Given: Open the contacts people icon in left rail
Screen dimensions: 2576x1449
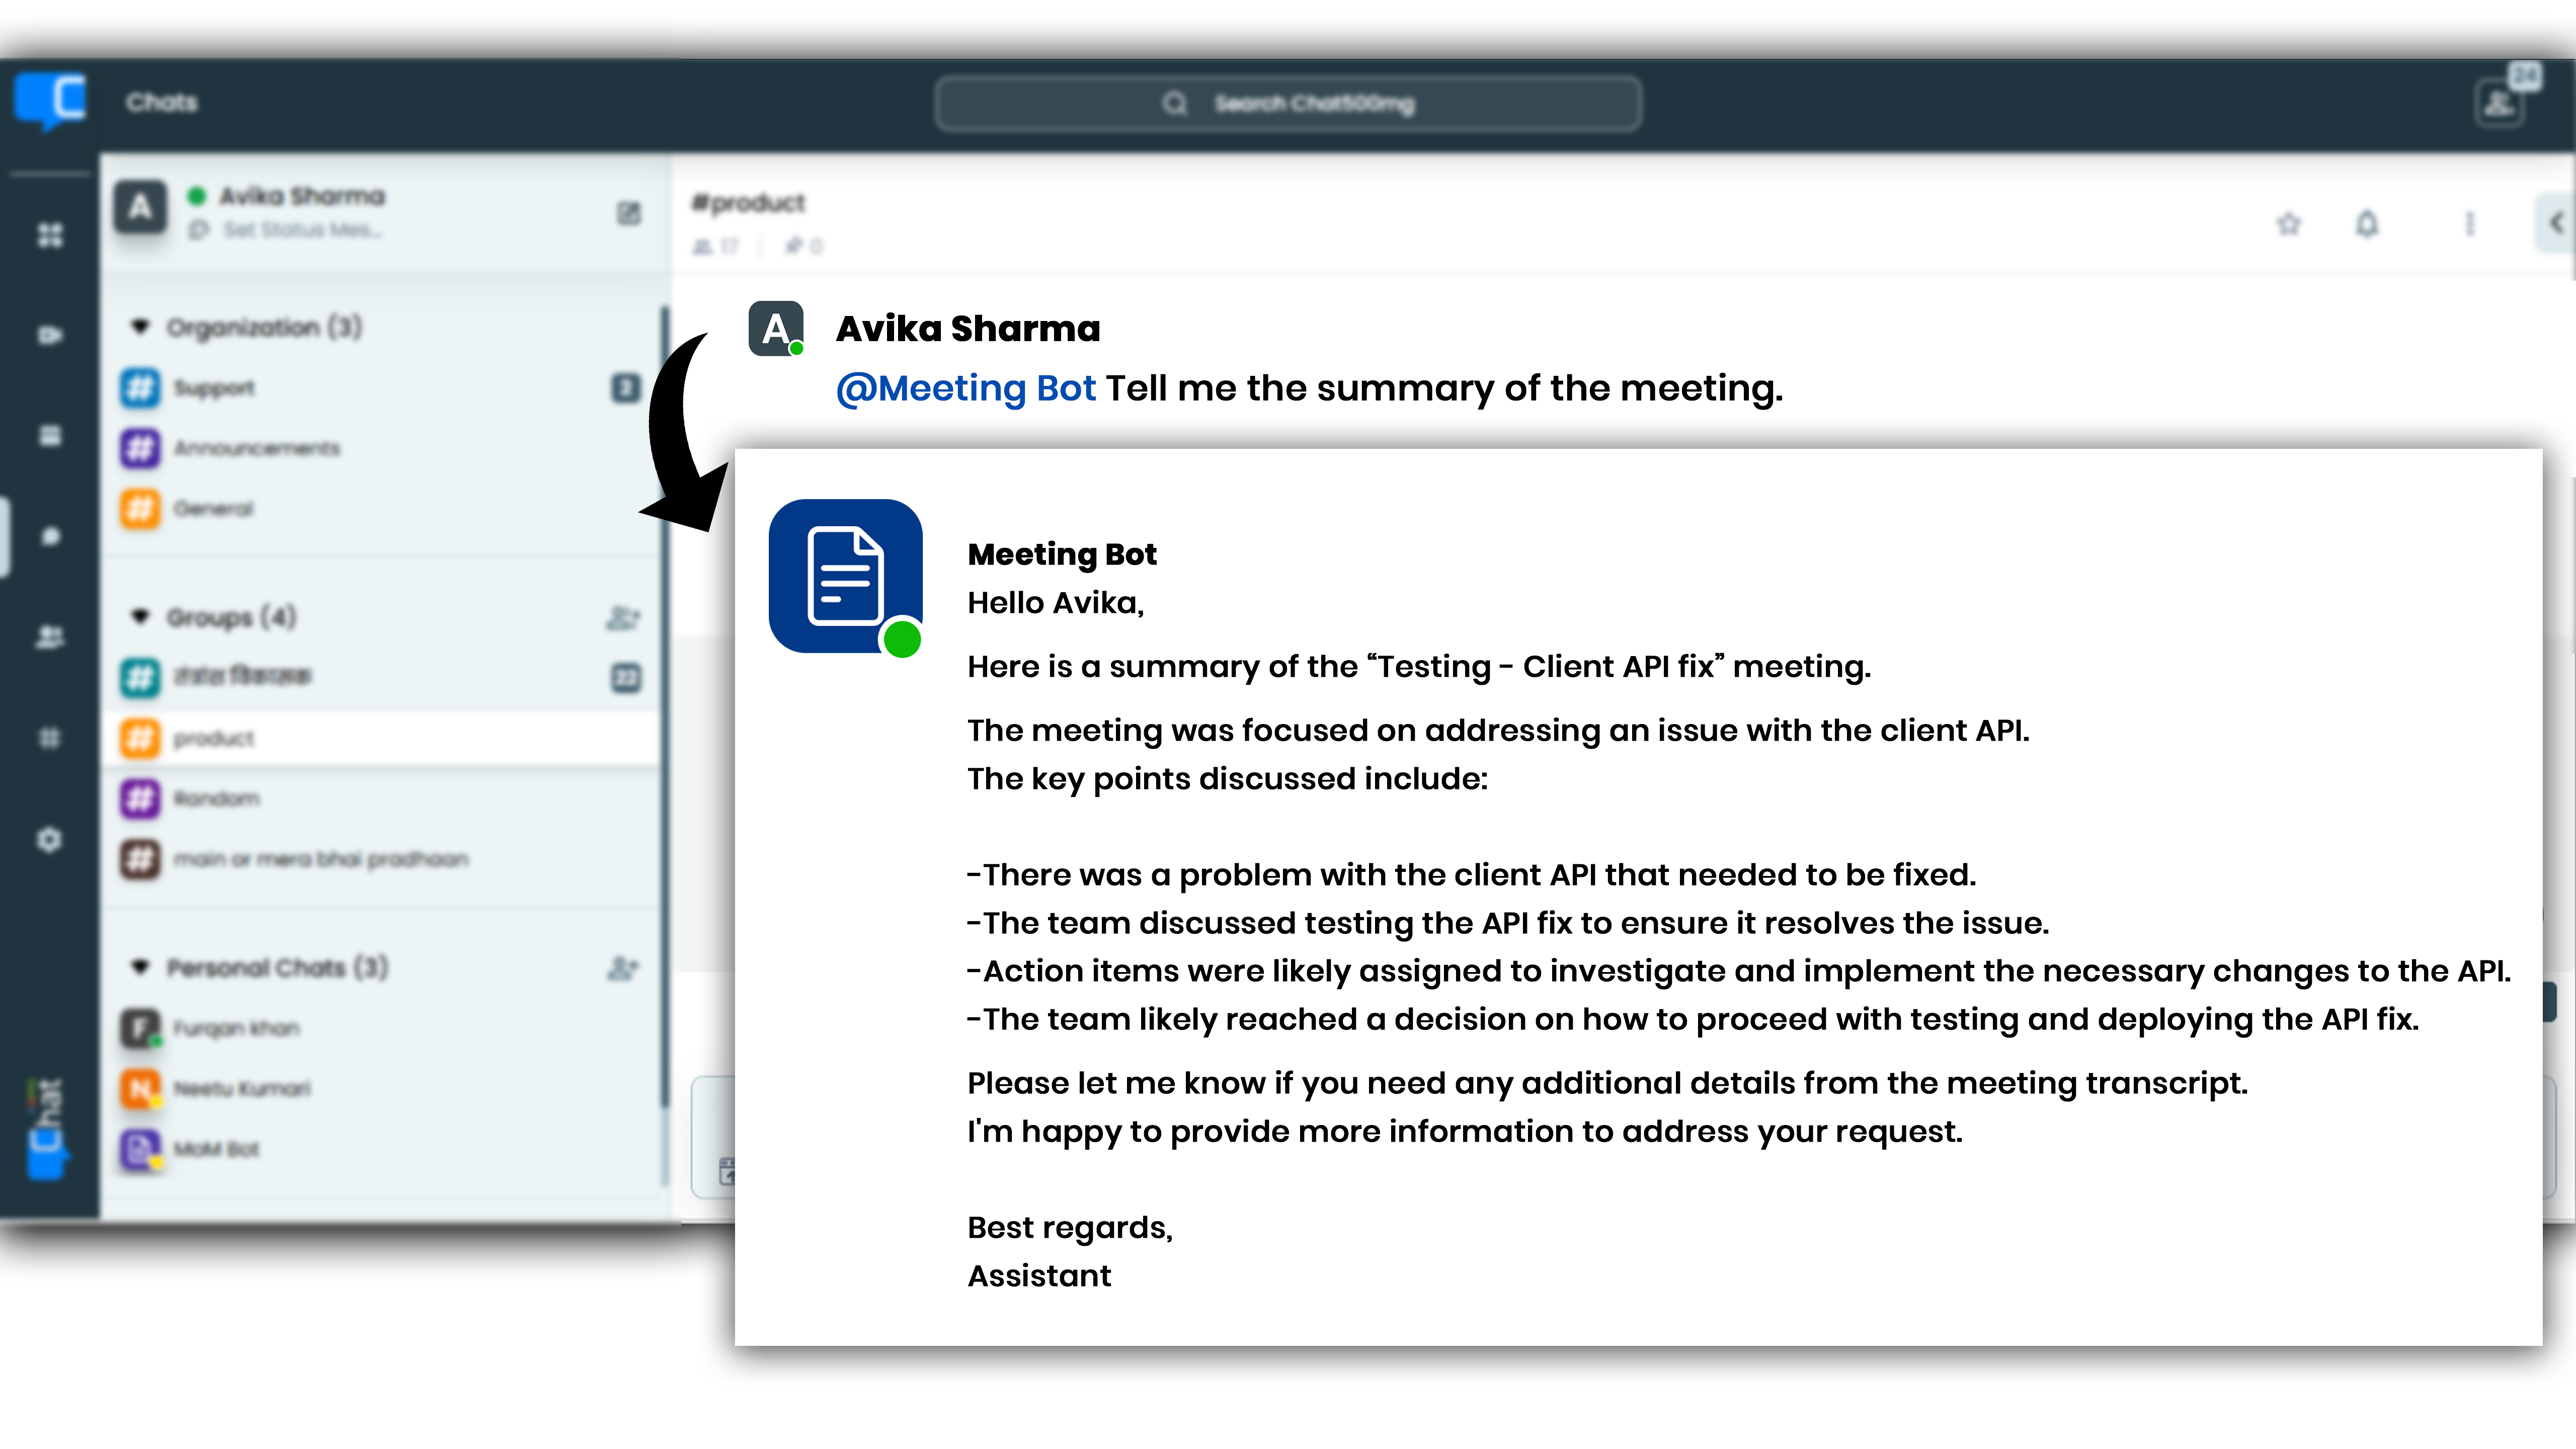Looking at the screenshot, I should [x=49, y=637].
